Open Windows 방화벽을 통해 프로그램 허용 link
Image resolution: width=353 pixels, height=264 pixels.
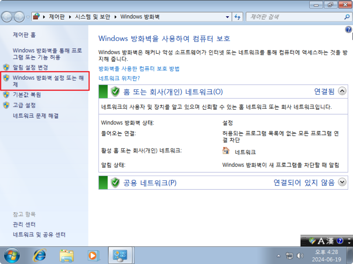click(47, 54)
